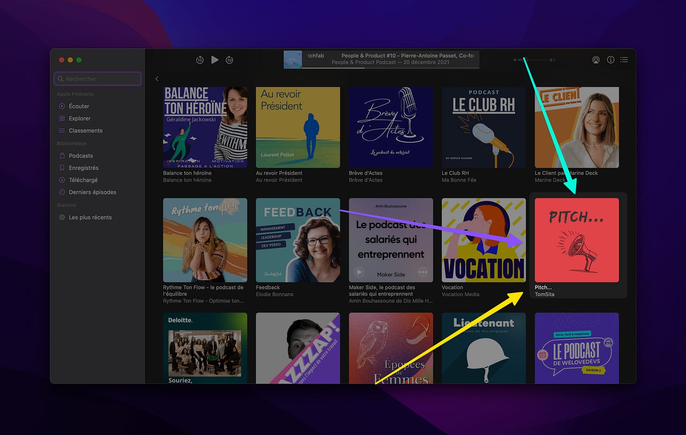Open Pitch... podcast artwork
The height and width of the screenshot is (435, 686).
point(577,240)
